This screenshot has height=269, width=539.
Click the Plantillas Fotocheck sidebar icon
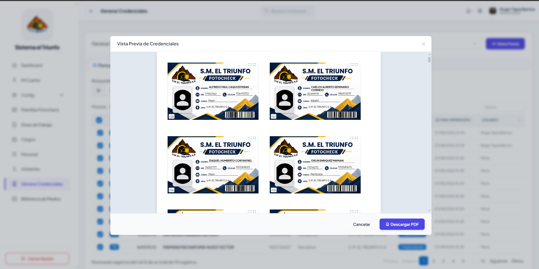coord(15,110)
